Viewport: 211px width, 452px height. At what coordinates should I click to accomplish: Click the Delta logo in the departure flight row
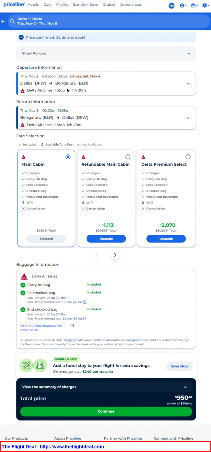(23, 90)
